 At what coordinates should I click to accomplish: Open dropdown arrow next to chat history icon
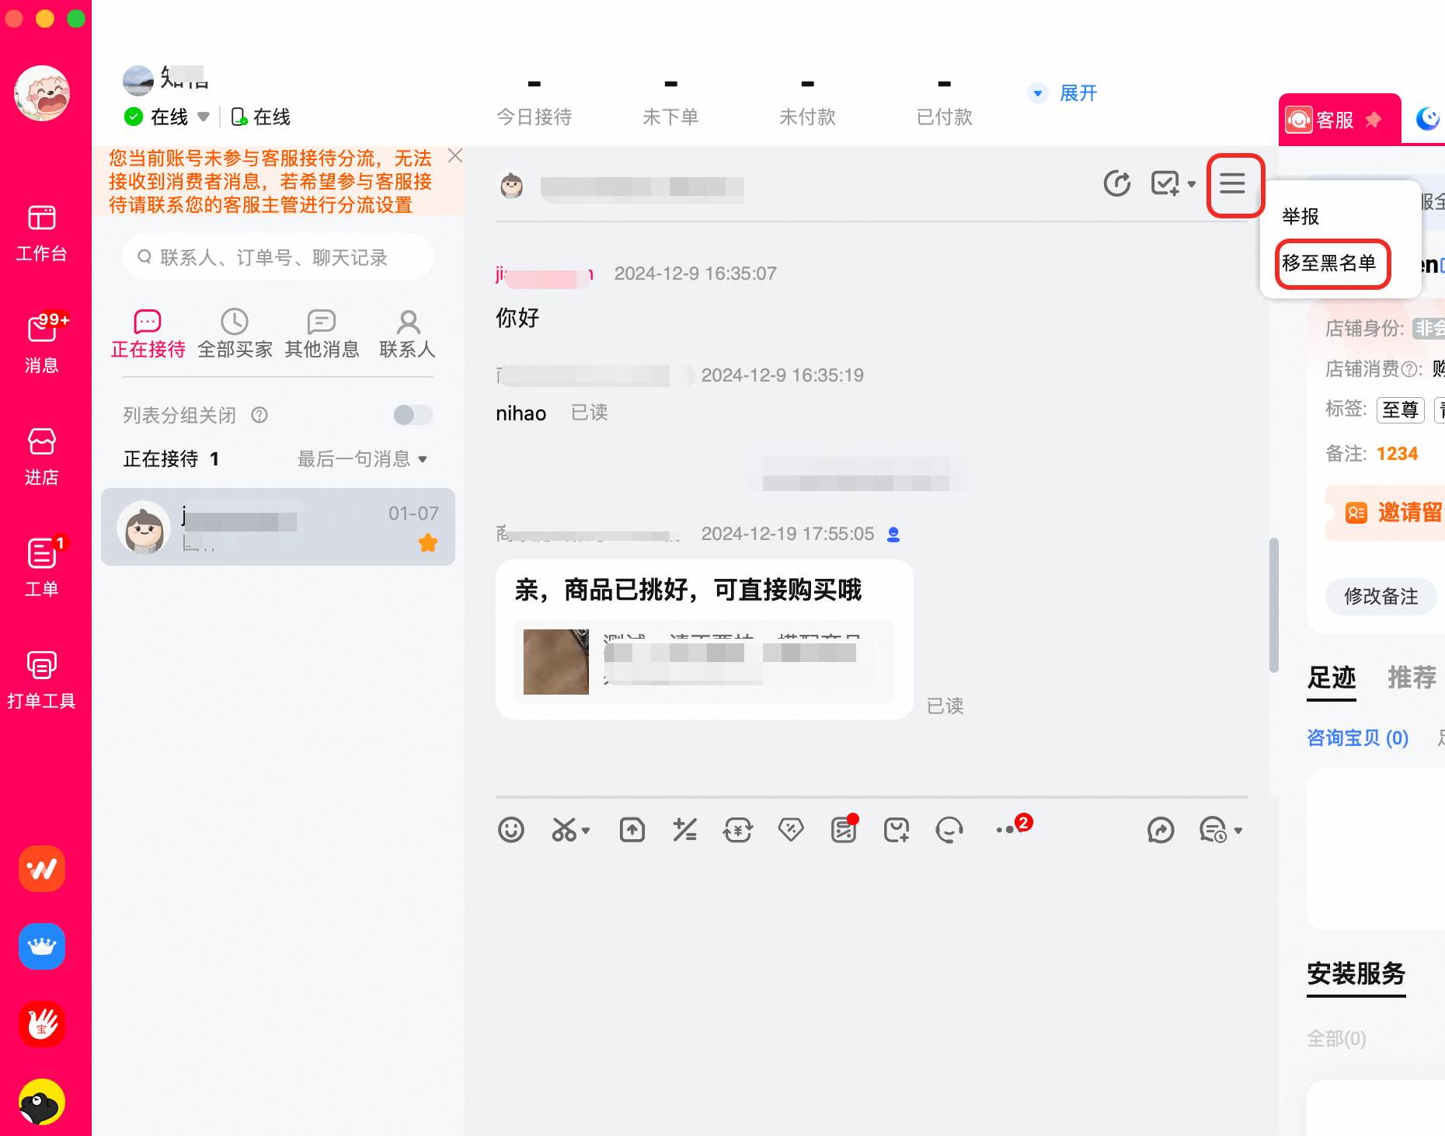pos(1238,831)
